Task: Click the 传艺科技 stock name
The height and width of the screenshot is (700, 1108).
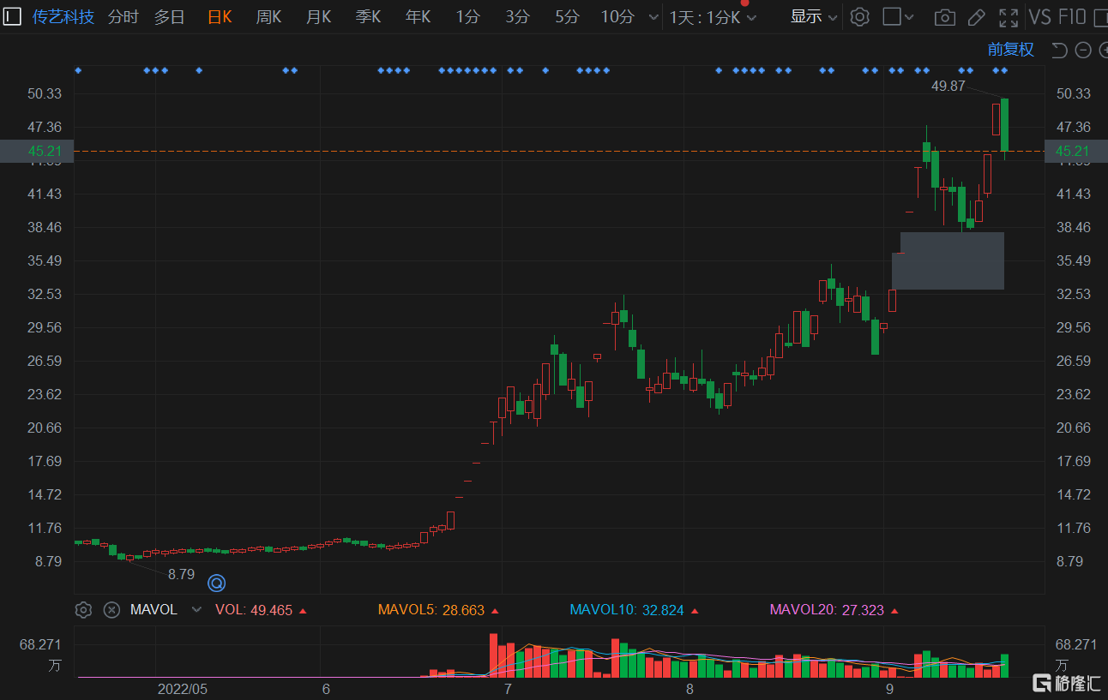Action: click(63, 17)
